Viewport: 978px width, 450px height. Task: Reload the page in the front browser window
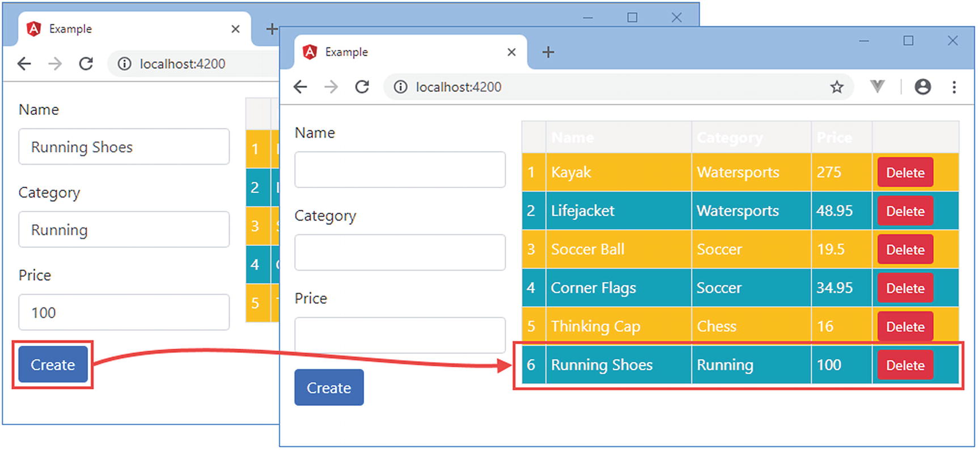[362, 87]
